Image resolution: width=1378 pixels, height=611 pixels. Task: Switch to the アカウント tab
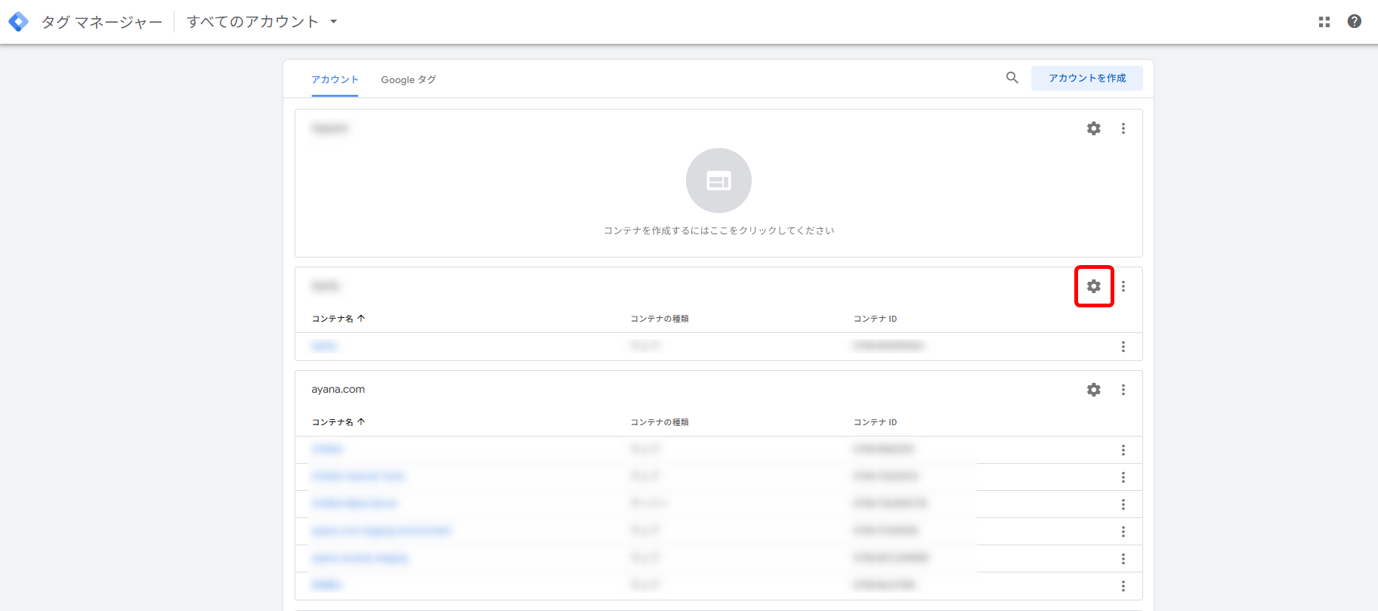tap(335, 79)
